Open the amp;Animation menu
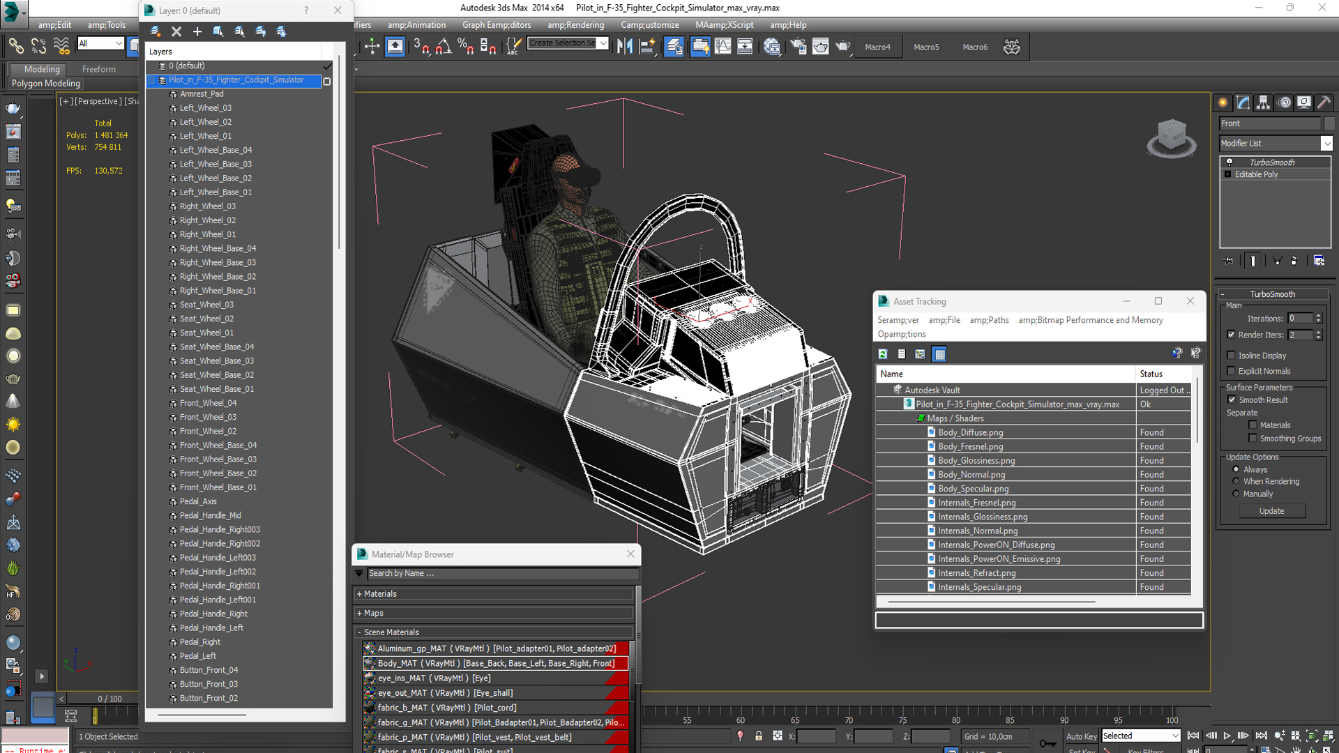The image size is (1339, 753). 417,25
